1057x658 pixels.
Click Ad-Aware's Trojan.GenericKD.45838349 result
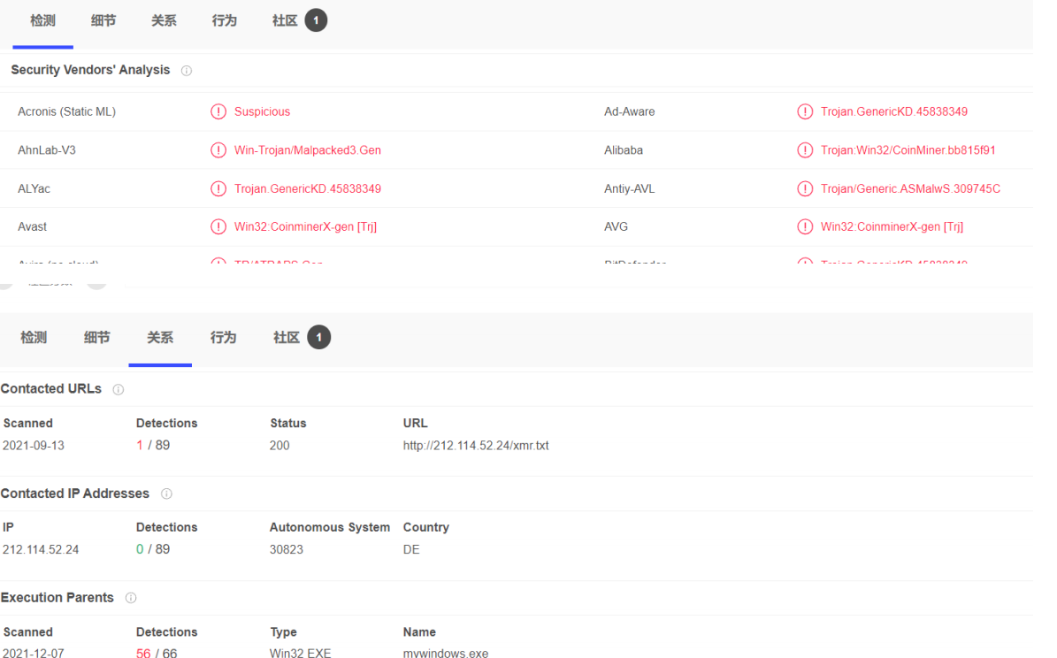coord(894,112)
